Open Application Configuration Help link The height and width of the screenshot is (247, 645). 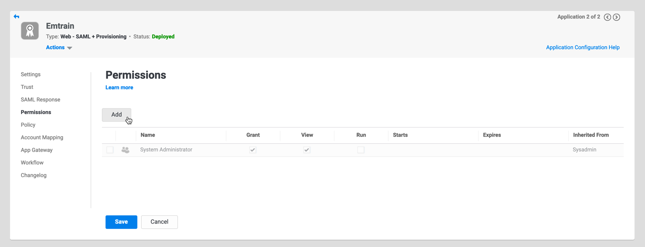point(582,47)
